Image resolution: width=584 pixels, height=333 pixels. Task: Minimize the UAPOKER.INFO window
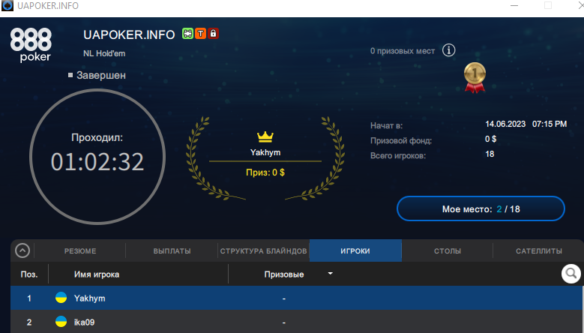click(514, 5)
